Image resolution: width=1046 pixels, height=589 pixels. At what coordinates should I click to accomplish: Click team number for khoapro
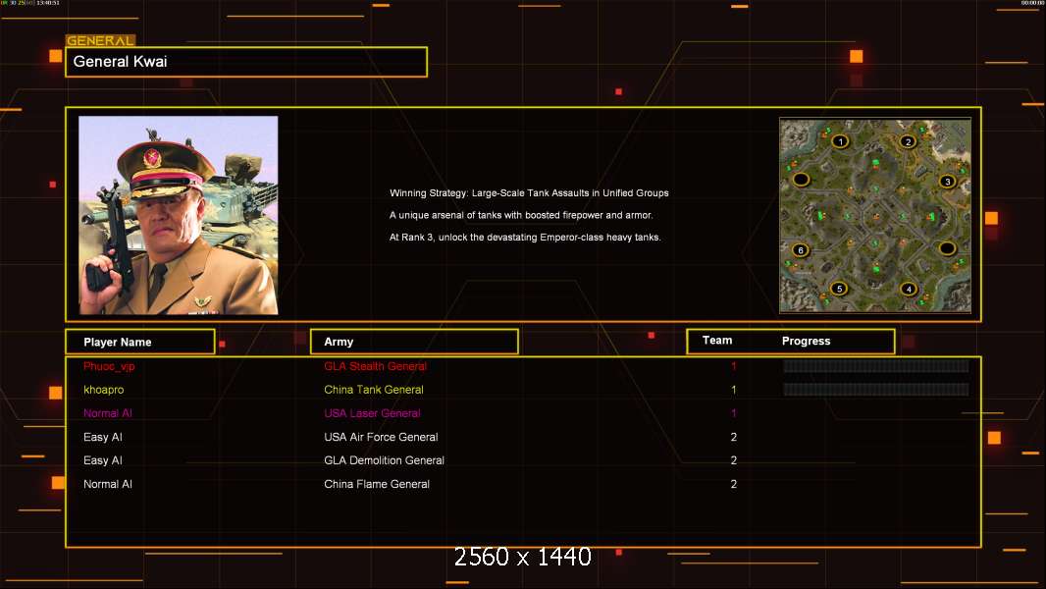click(733, 390)
